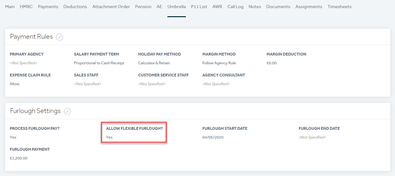The height and width of the screenshot is (176, 395).
Task: Select the Attachment Order tab
Action: point(111,7)
